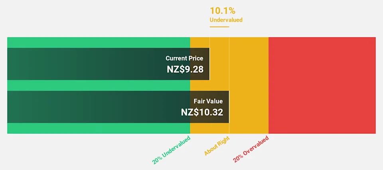Click the red overvalued zone

322,85
